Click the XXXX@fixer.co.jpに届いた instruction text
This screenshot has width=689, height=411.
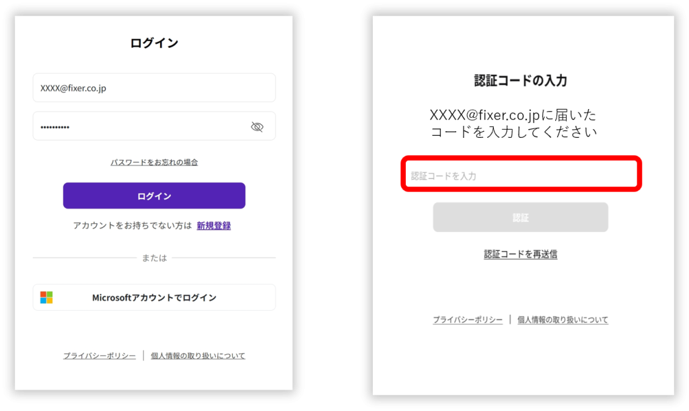pyautogui.click(x=513, y=114)
